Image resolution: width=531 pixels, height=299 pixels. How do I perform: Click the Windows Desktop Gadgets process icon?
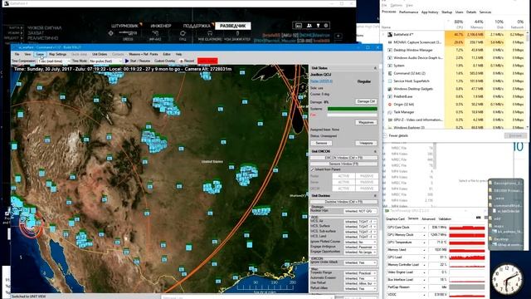coord(390,89)
